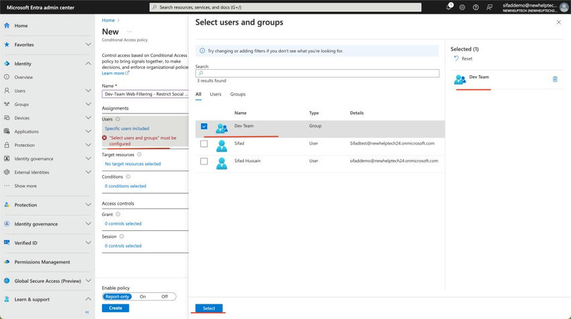The image size is (571, 319).
Task: Click in the user Search field
Action: click(x=317, y=73)
